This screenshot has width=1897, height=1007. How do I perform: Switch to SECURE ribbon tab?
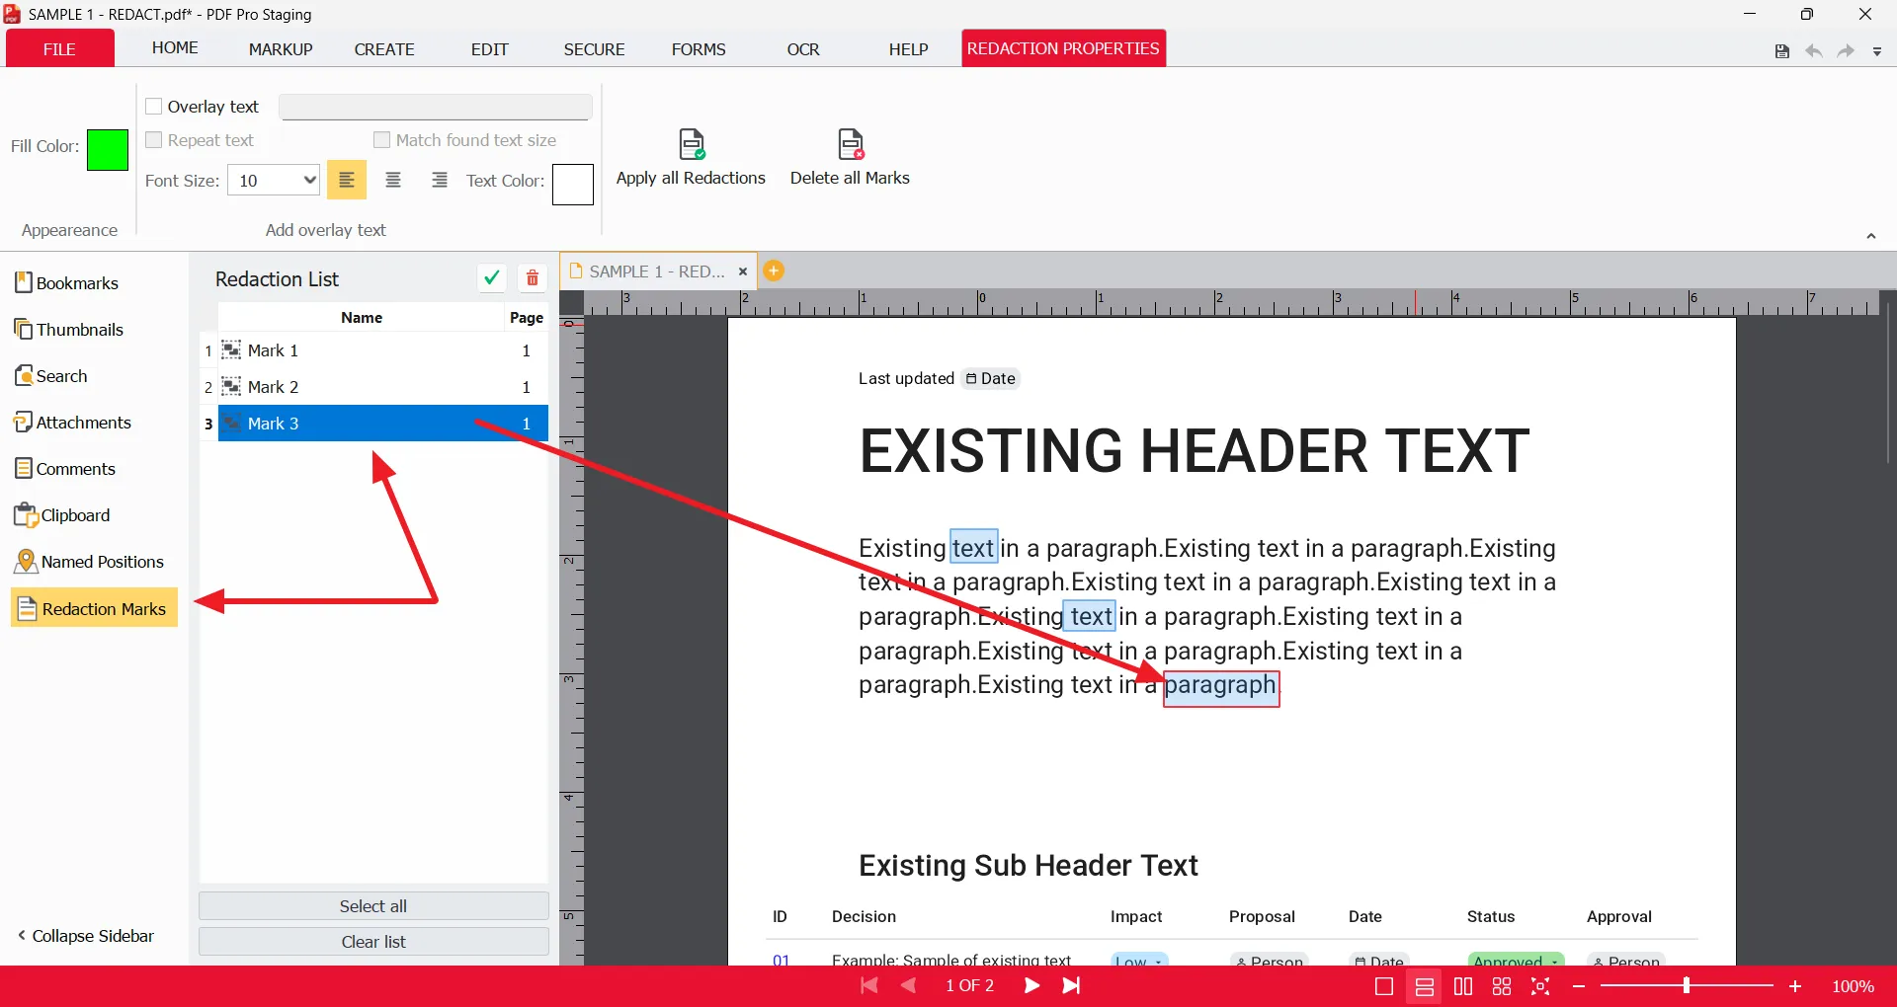pos(594,49)
